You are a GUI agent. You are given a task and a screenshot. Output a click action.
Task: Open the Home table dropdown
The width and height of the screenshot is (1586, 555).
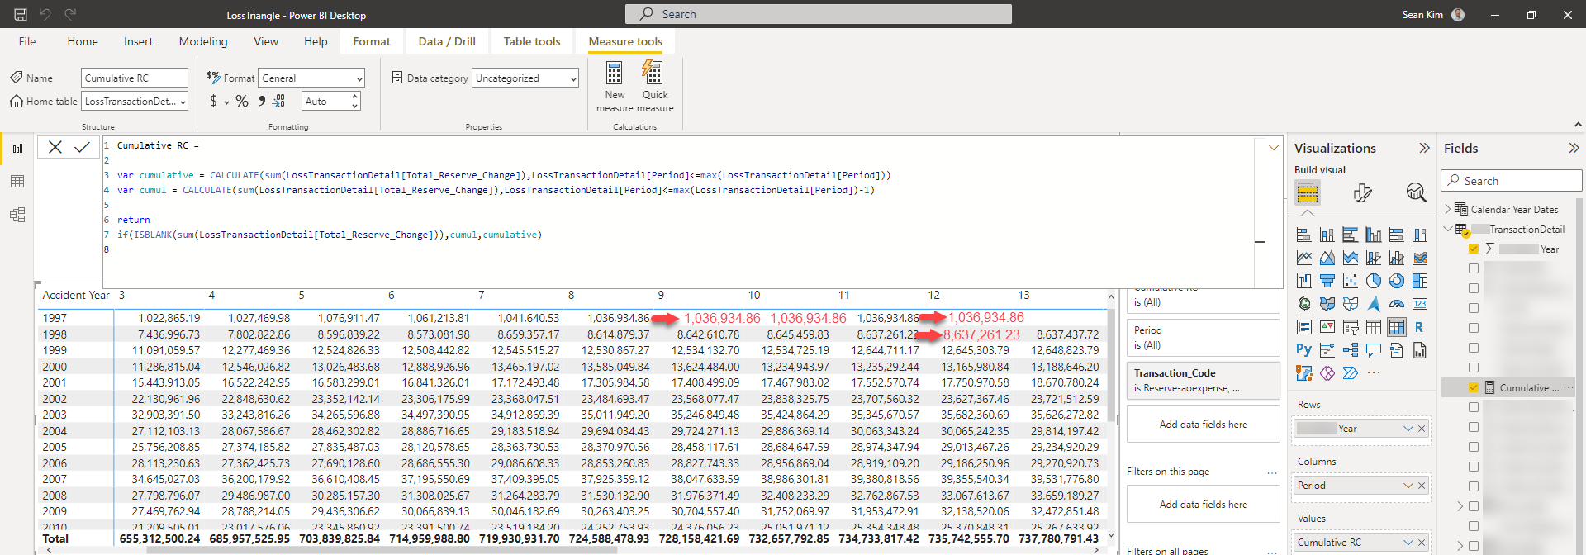[135, 102]
